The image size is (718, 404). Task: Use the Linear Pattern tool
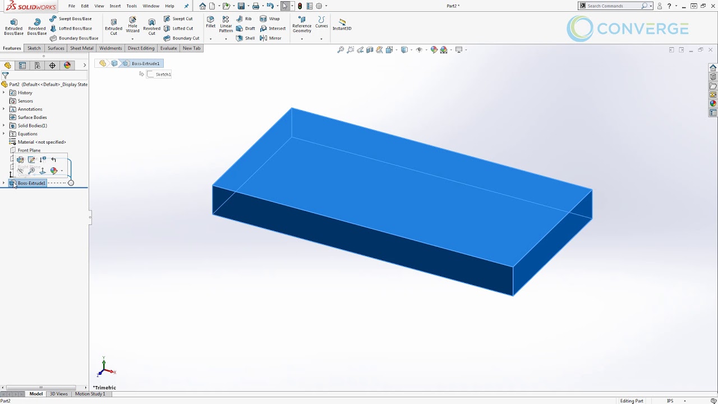(226, 25)
